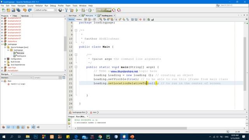249x140 pixels.
Task: Click the Search field at top right
Action: click(233, 5)
